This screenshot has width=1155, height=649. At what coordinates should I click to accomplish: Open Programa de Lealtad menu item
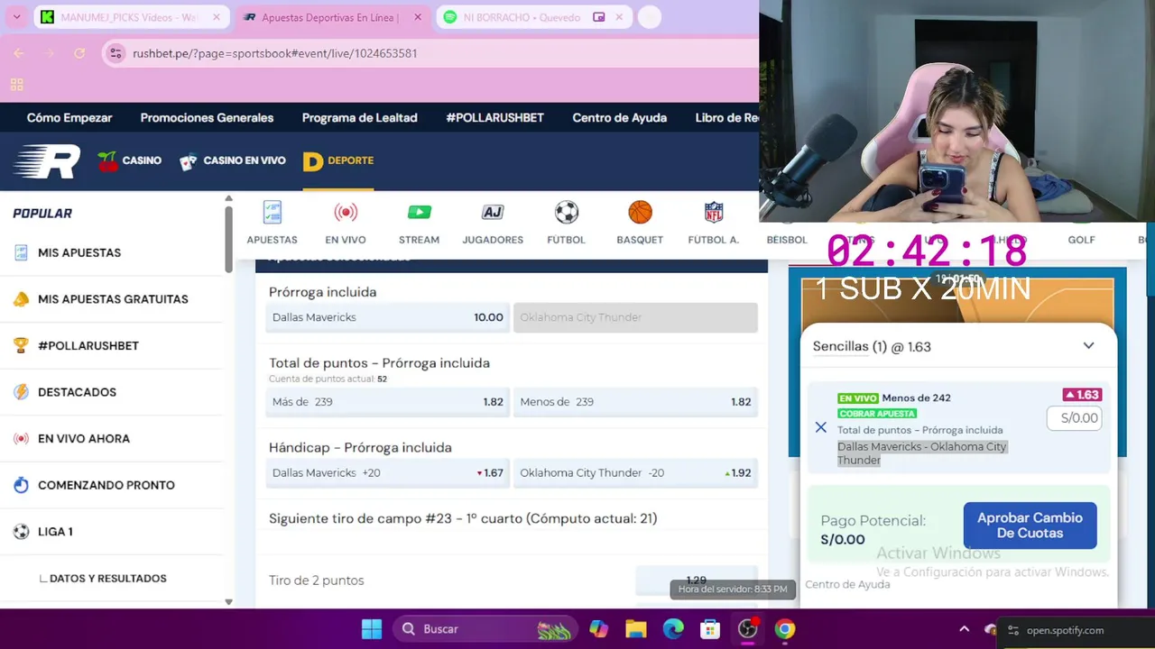tap(359, 118)
